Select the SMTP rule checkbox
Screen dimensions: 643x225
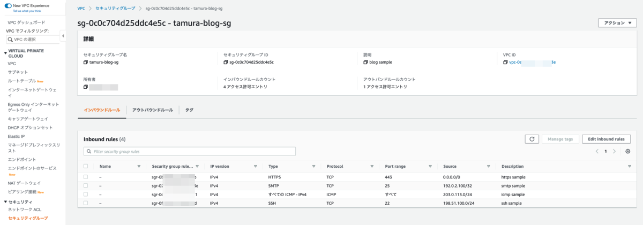coord(86,185)
